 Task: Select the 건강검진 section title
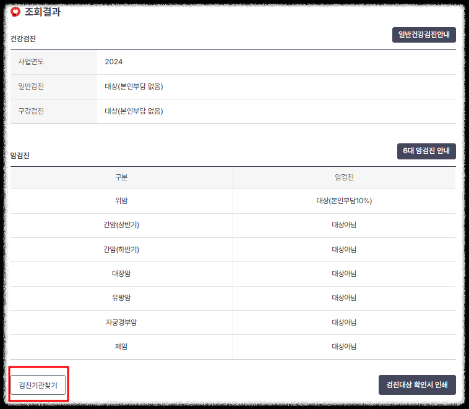(x=23, y=39)
